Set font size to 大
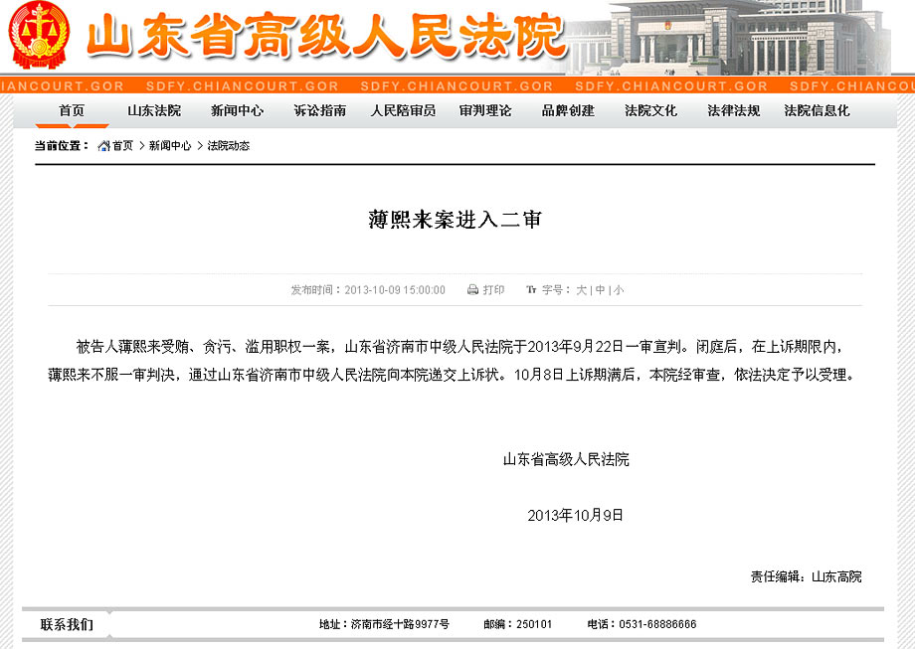 tap(581, 290)
